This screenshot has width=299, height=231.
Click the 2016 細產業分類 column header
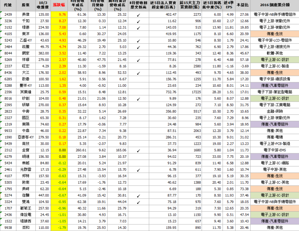[x=275, y=5]
